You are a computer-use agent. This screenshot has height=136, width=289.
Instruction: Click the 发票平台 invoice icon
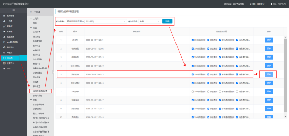(5, 63)
